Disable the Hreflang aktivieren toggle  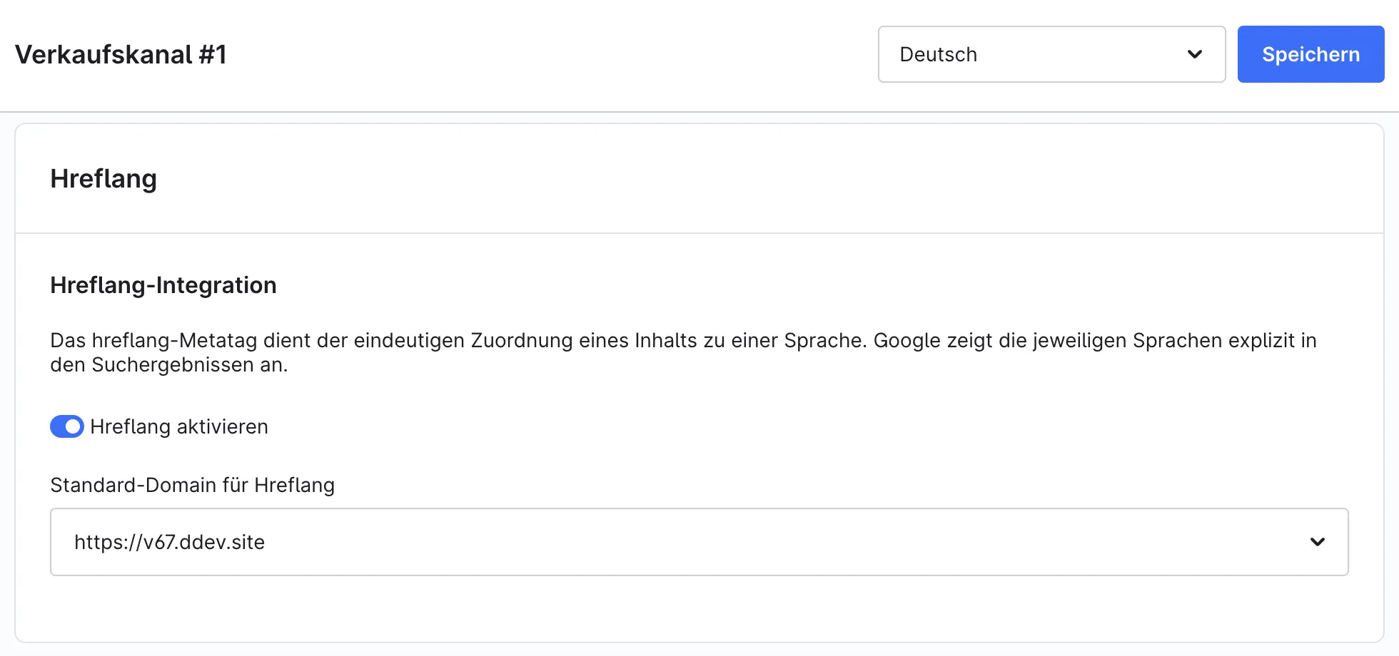tap(67, 426)
